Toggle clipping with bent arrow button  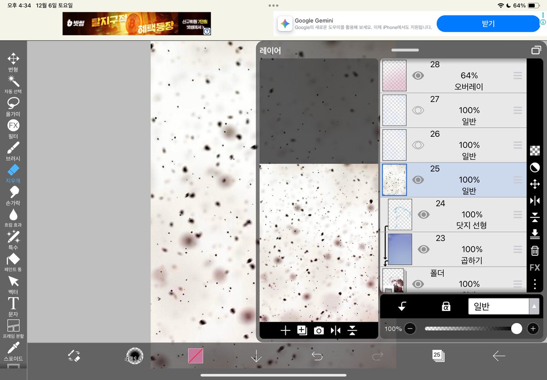(x=402, y=307)
